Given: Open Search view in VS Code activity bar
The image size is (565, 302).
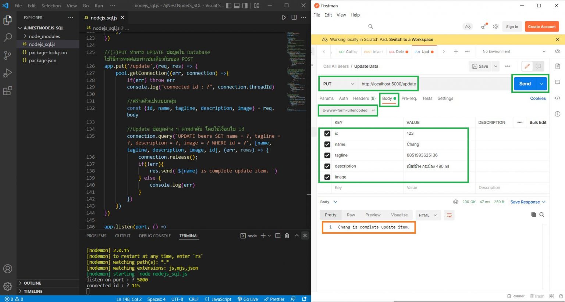Looking at the screenshot, I should (x=8, y=37).
